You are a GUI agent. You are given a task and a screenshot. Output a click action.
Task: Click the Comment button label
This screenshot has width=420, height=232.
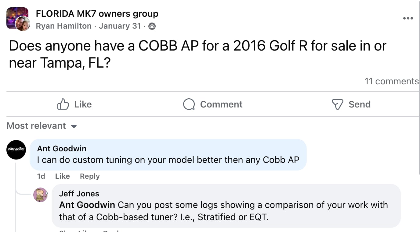coord(221,104)
